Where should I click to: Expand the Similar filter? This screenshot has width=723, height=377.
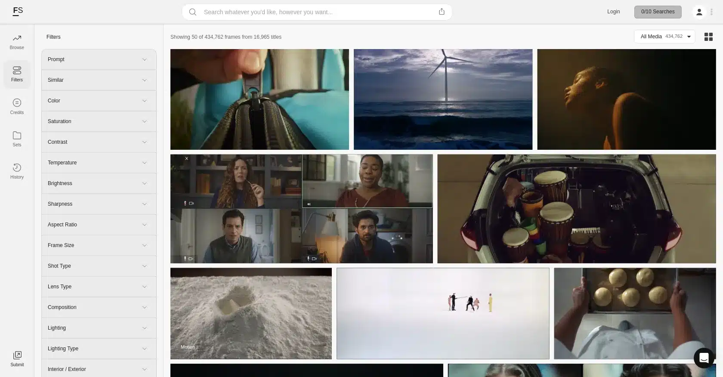click(x=99, y=80)
